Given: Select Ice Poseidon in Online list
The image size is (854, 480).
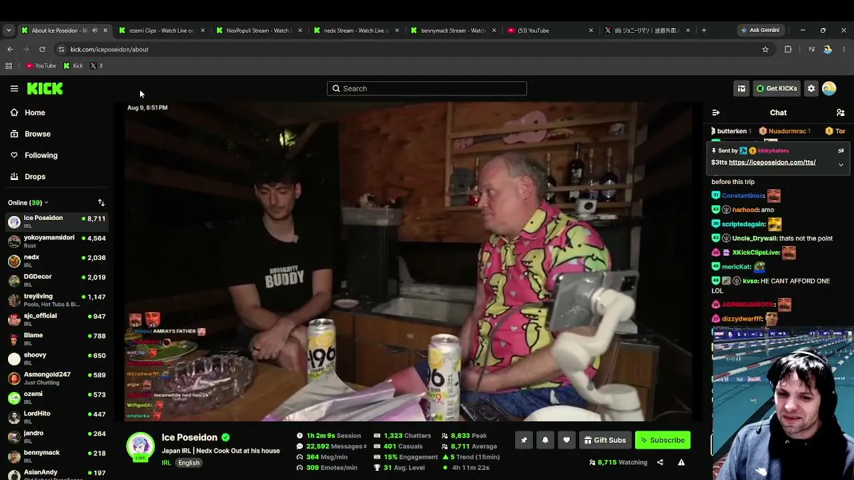Looking at the screenshot, I should (57, 222).
